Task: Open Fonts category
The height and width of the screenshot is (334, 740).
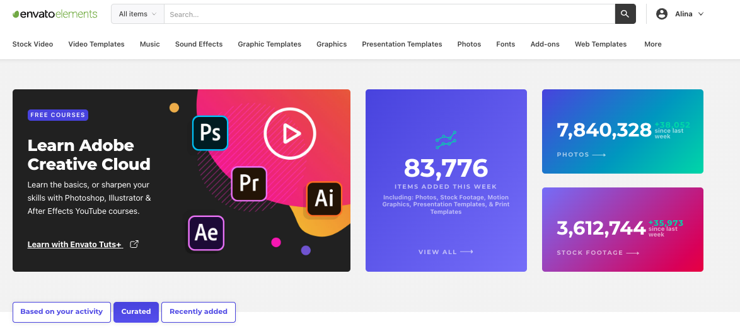Action: click(506, 44)
